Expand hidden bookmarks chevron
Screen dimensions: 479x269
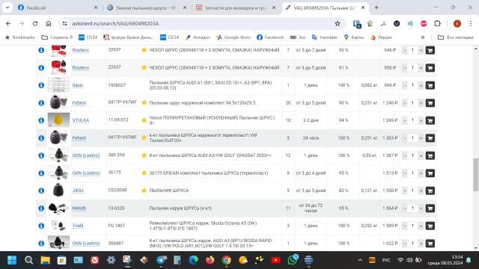(x=423, y=37)
